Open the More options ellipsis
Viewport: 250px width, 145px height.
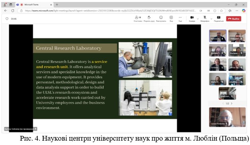click(180, 17)
